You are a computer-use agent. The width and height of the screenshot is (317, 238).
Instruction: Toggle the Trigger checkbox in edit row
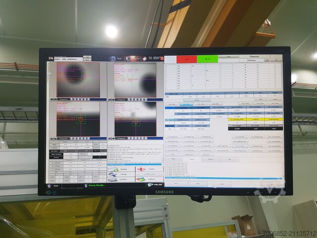(x=275, y=96)
